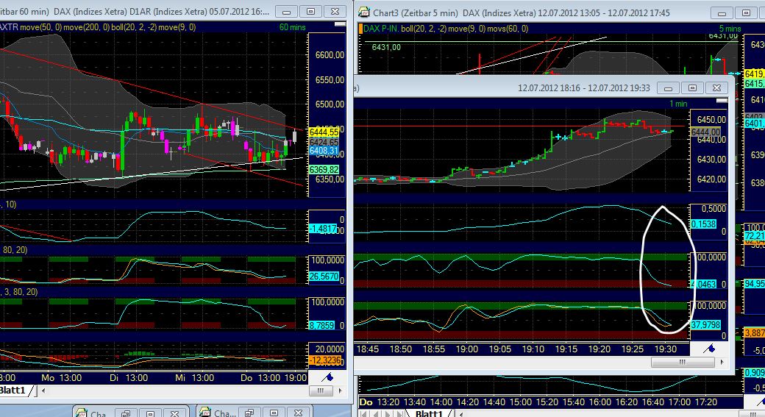This screenshot has width=765, height=417.
Task: Maximize the second minimized Cha... window
Action: (x=274, y=413)
